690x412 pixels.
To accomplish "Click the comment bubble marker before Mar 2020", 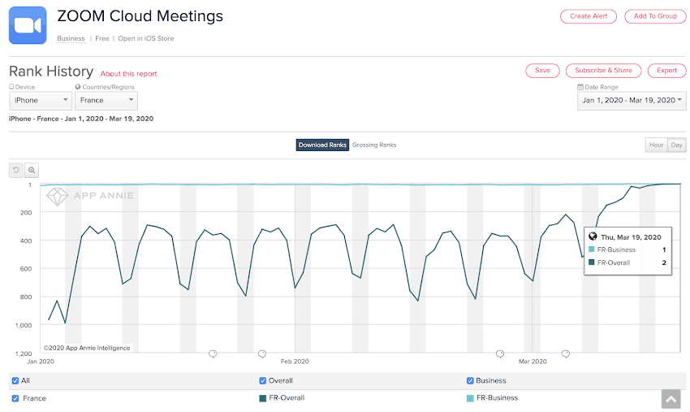I will (500, 353).
